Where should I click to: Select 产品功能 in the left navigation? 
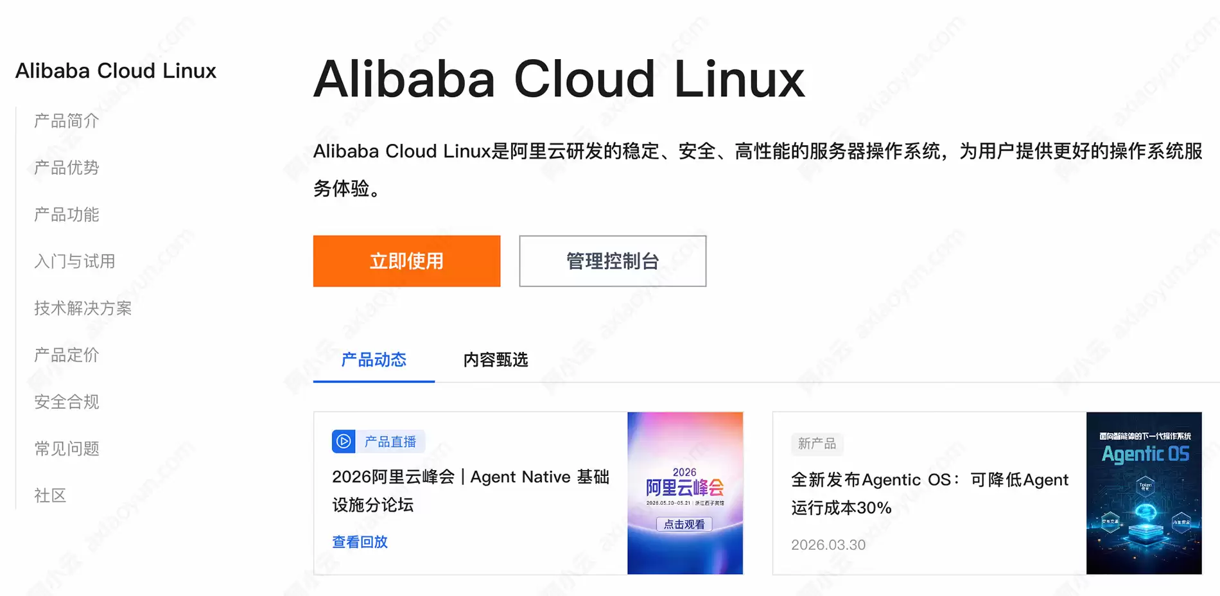point(67,215)
